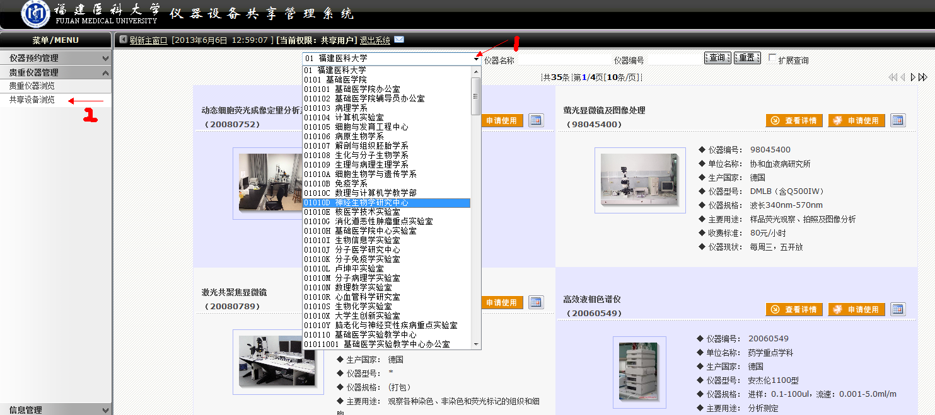Image resolution: width=935 pixels, height=415 pixels.
Task: Go to the next page of results
Action: [912, 77]
